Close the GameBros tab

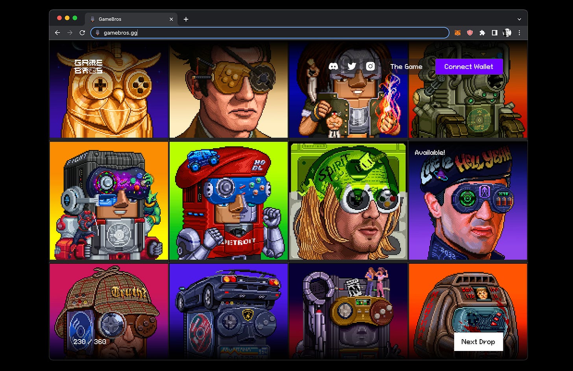(171, 19)
